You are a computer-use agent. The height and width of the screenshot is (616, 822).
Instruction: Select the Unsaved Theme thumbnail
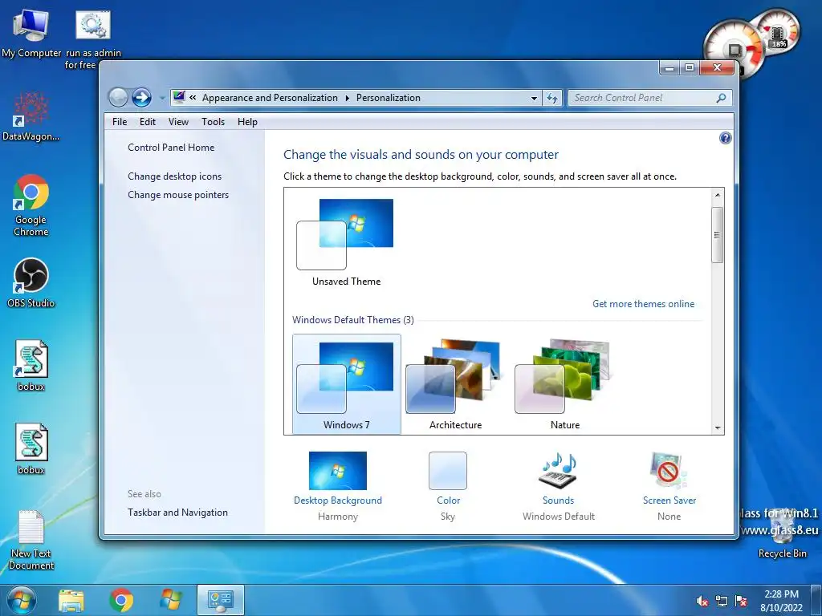346,242
